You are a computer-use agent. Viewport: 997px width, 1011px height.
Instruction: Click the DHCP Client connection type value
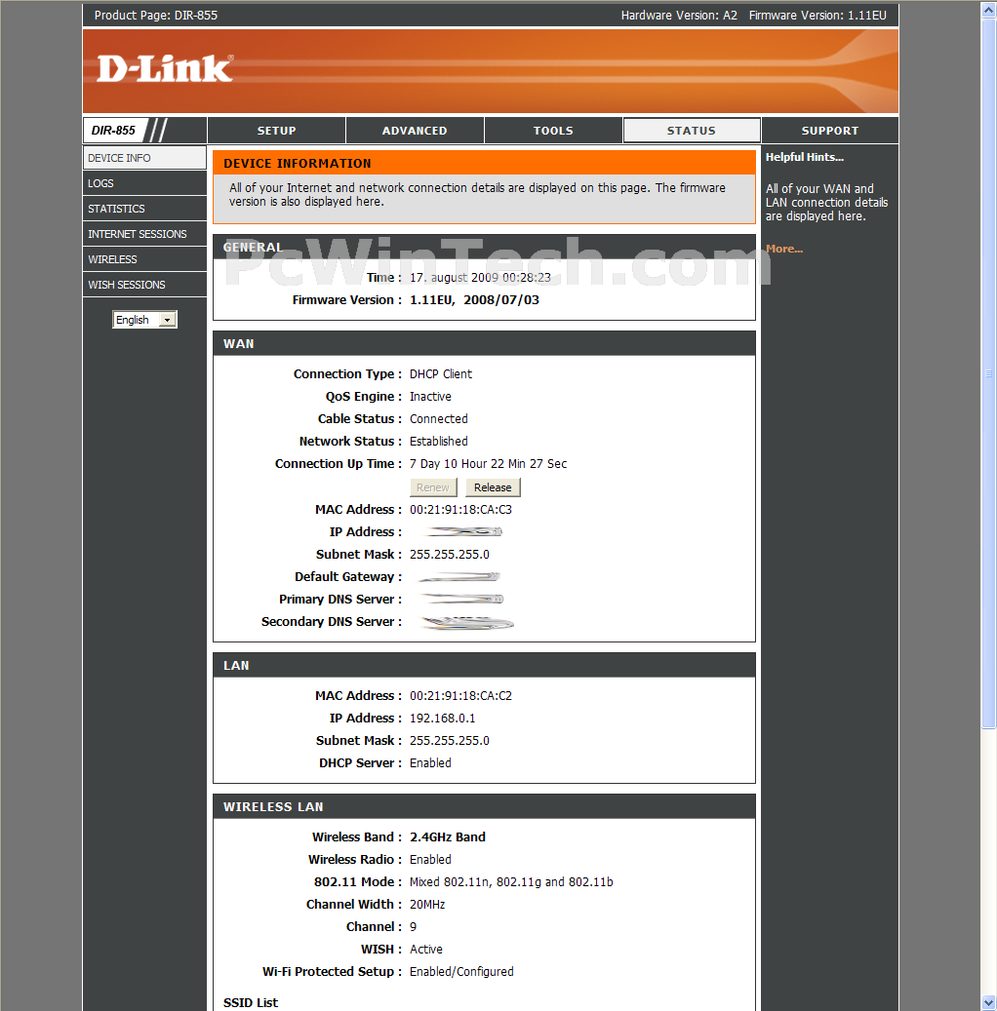click(x=441, y=374)
